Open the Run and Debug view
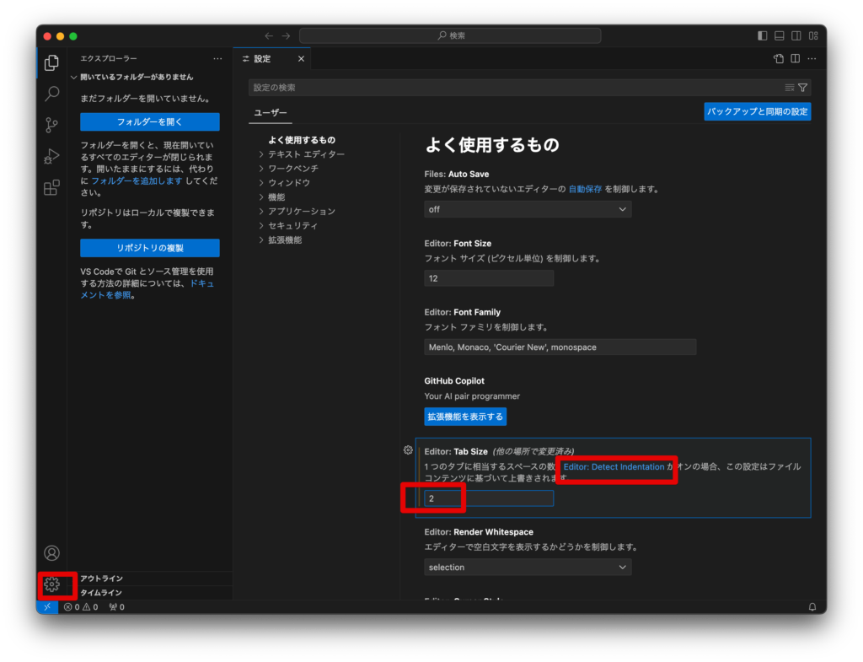Viewport: 863px width, 662px height. 51,156
